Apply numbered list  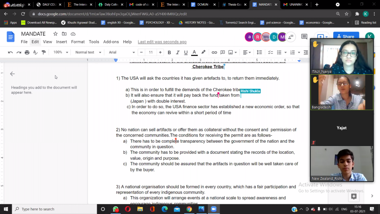click(292, 52)
